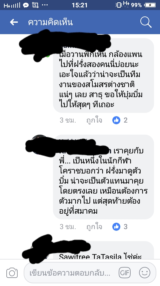Tap the first comment bubble about ฝรั่งสองคน

[104, 75]
